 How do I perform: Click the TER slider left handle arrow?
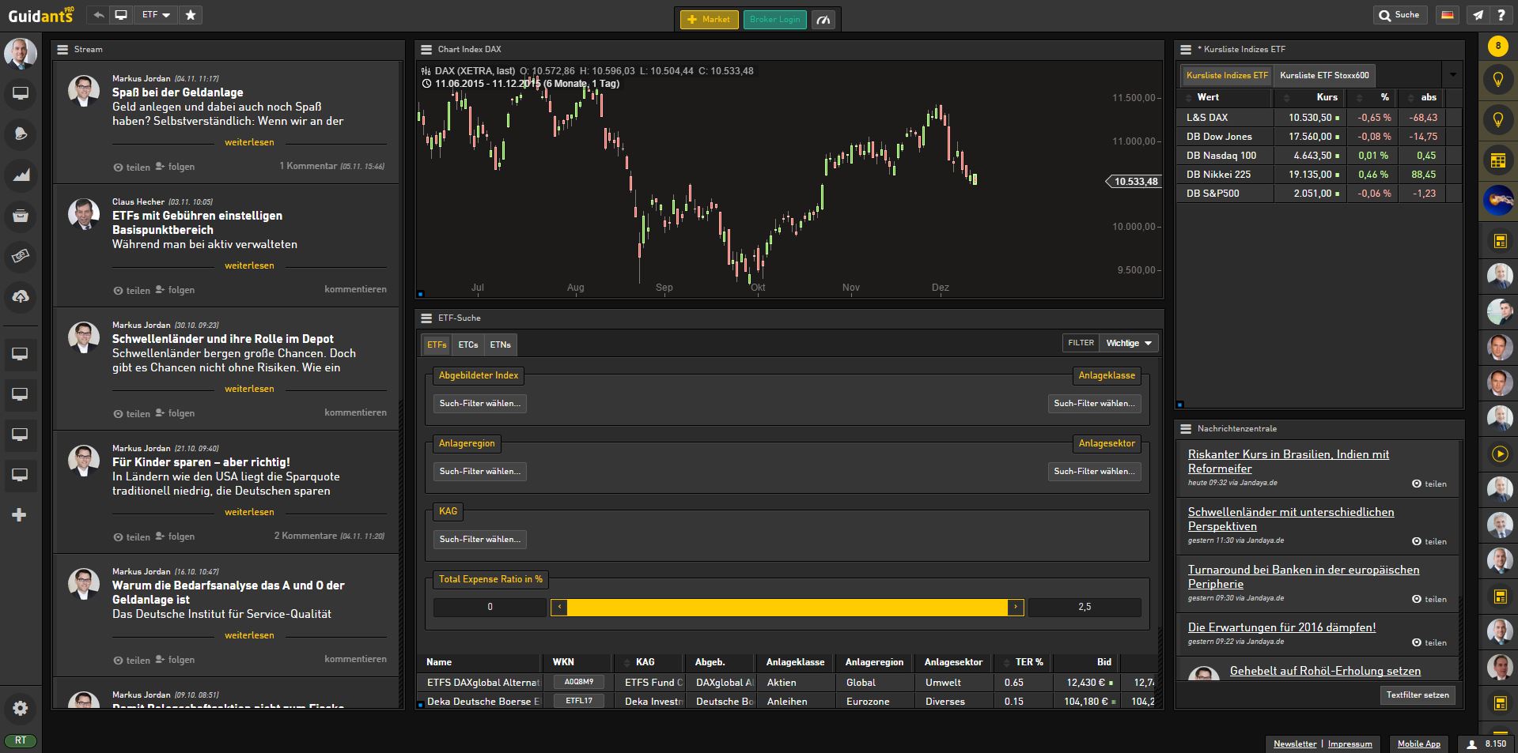559,607
